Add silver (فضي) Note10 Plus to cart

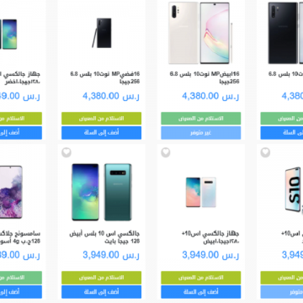pos(102,133)
